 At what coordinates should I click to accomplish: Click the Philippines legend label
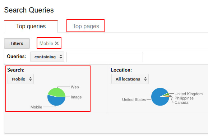[184, 98]
